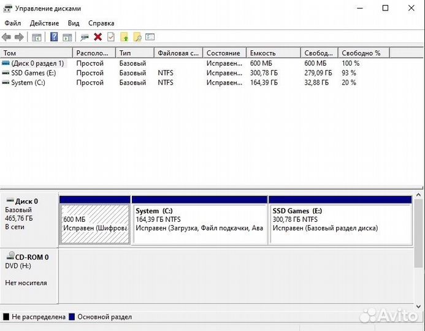
Task: Click the connect drive toolbar icon
Action: [x=84, y=37]
